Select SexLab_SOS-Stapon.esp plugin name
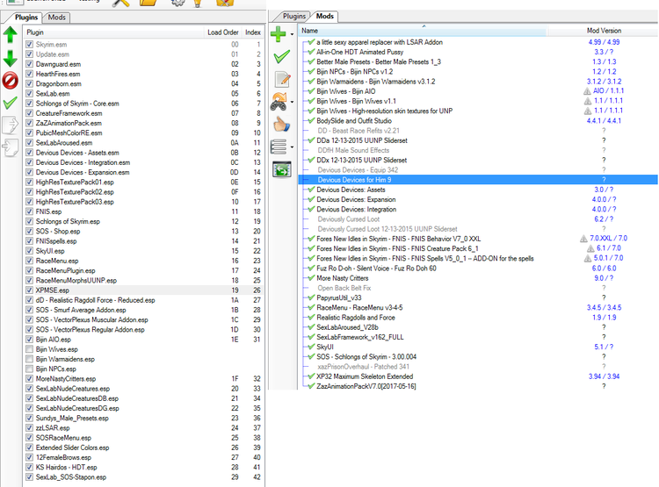 [x=71, y=477]
